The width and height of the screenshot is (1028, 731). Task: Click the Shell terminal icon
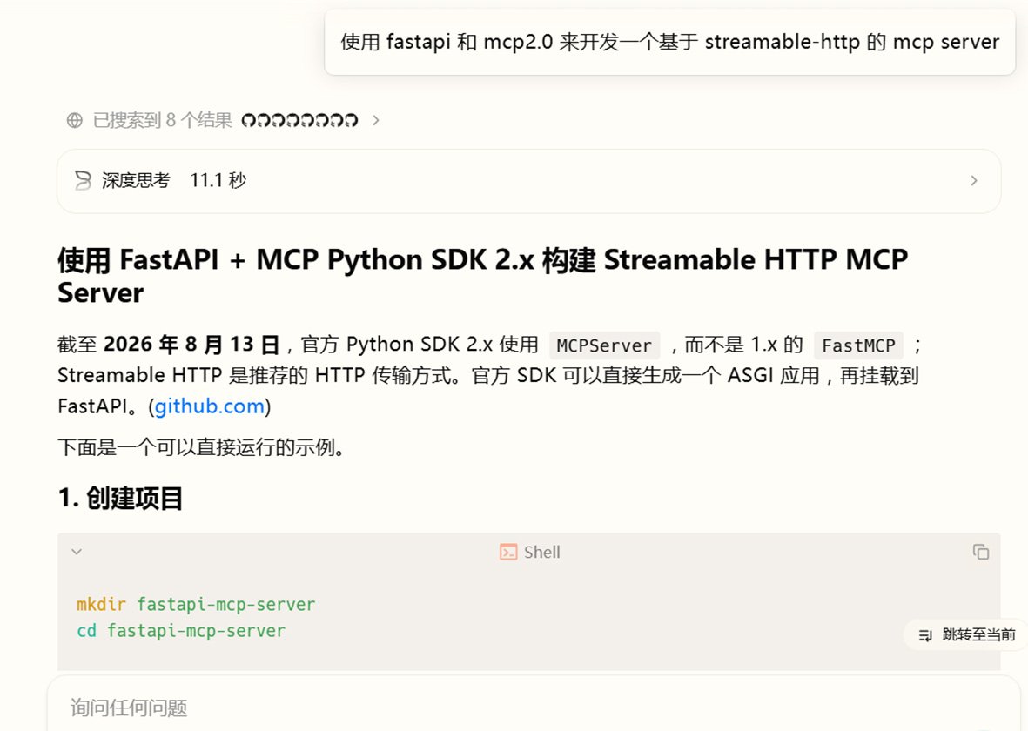(508, 552)
